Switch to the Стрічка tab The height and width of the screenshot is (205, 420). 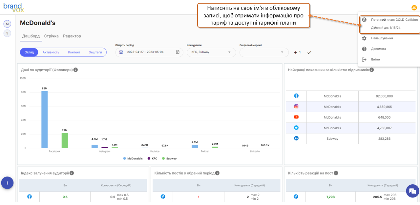point(52,36)
